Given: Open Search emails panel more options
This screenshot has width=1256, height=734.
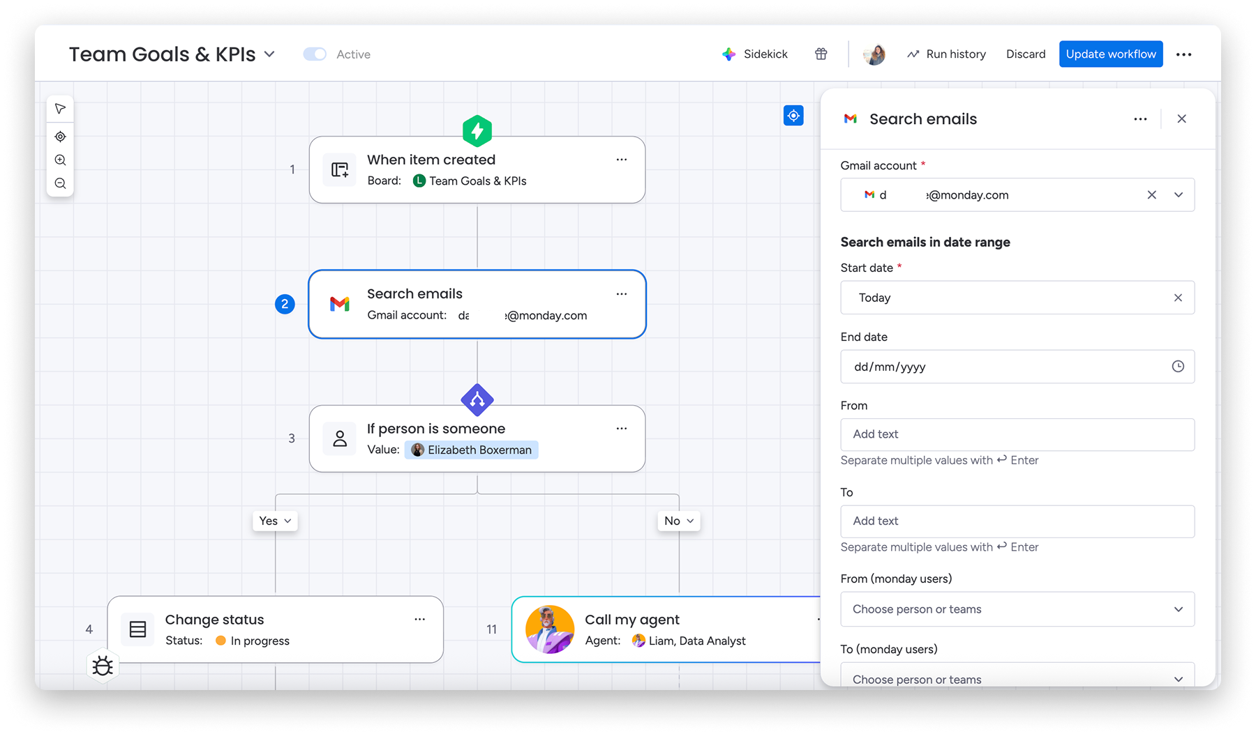Looking at the screenshot, I should click(1141, 119).
